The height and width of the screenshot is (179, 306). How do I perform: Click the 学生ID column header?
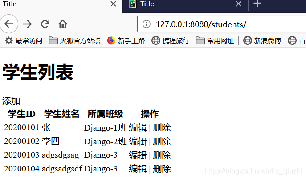coord(22,114)
